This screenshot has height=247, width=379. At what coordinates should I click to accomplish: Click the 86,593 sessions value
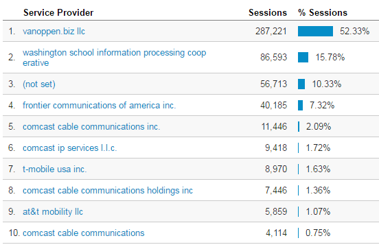(274, 57)
